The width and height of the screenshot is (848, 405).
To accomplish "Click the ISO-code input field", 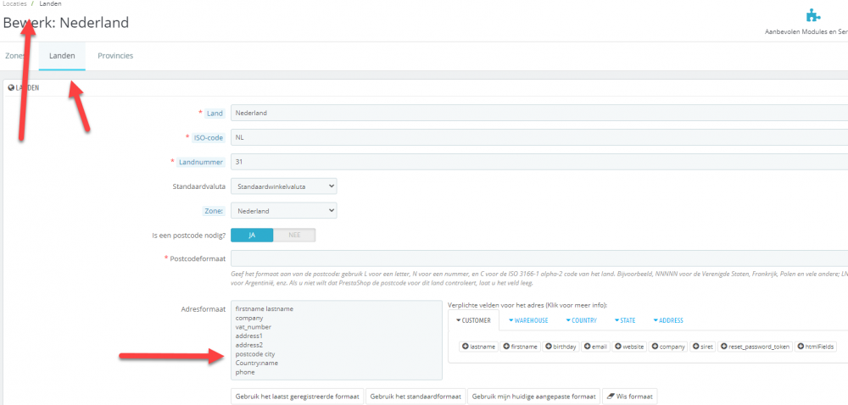I will pyautogui.click(x=539, y=137).
